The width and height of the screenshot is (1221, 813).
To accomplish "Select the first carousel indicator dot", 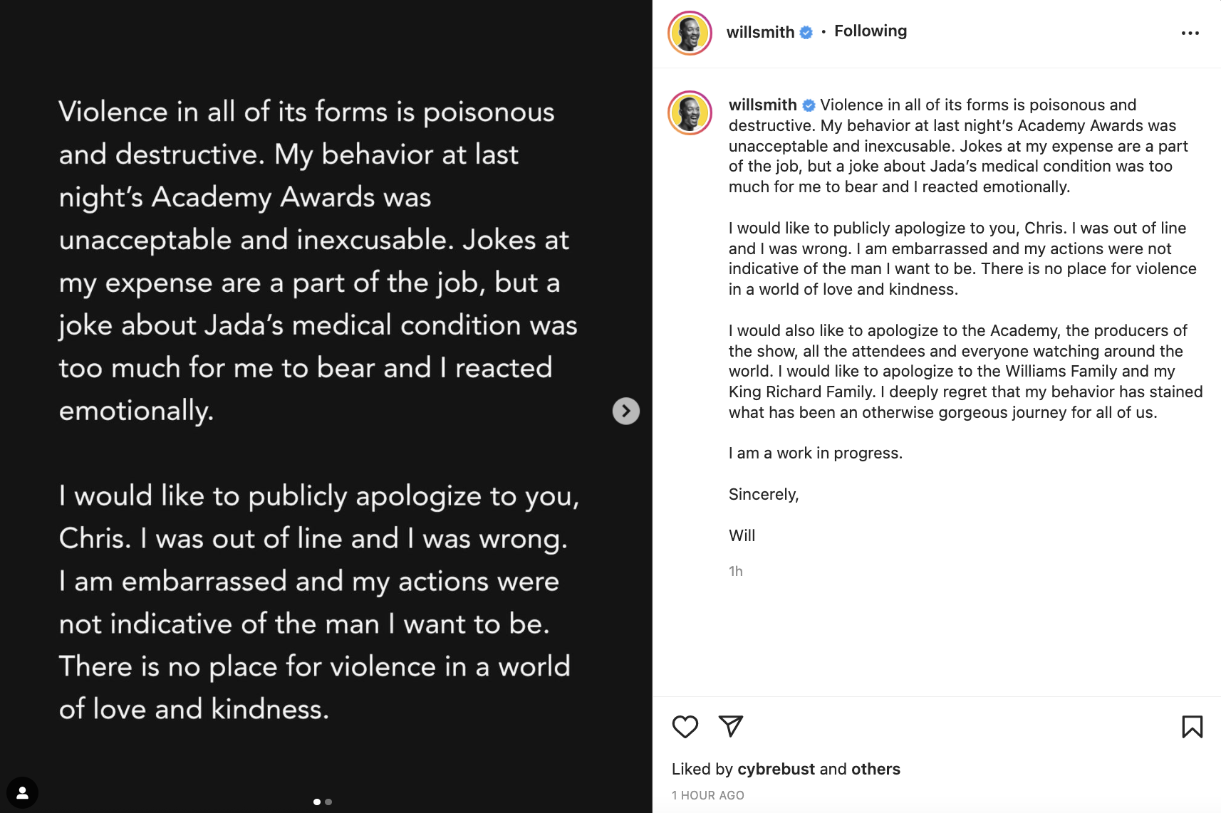I will click(317, 802).
